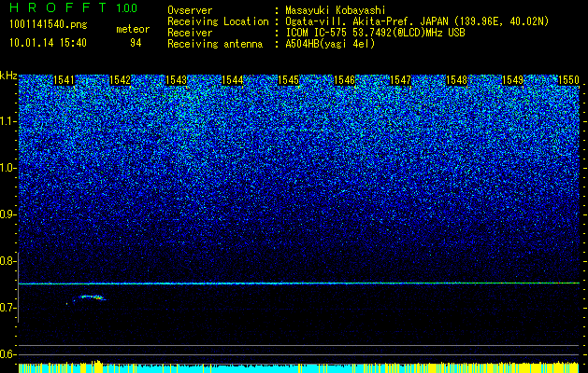Click the 1543 time marker
Screen dimensions: 588x373
pyautogui.click(x=177, y=80)
